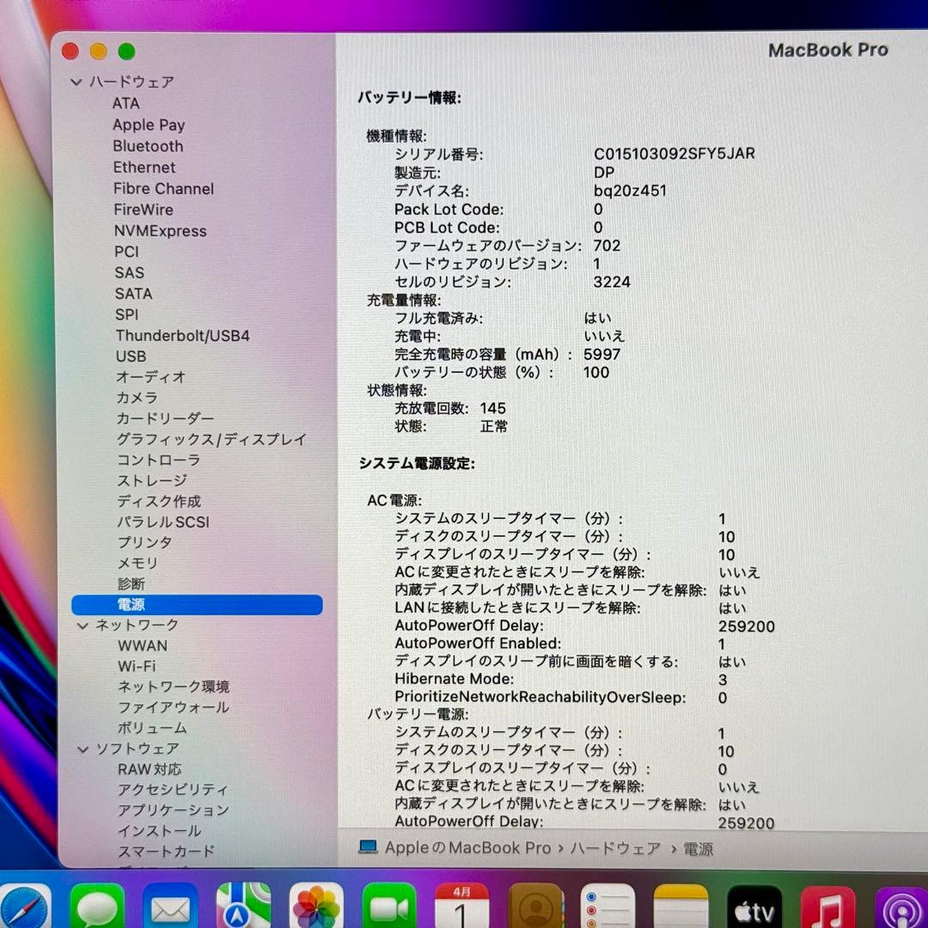Launch Apple TV from the Dock
Viewport: 928px width, 928px height.
754,907
